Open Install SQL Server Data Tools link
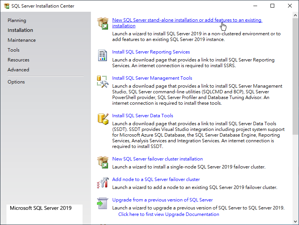Screen dimensions: 299x225 142,116
